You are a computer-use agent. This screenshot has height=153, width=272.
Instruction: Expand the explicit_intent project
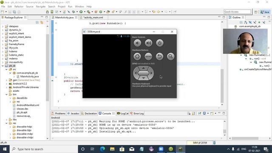(3, 34)
